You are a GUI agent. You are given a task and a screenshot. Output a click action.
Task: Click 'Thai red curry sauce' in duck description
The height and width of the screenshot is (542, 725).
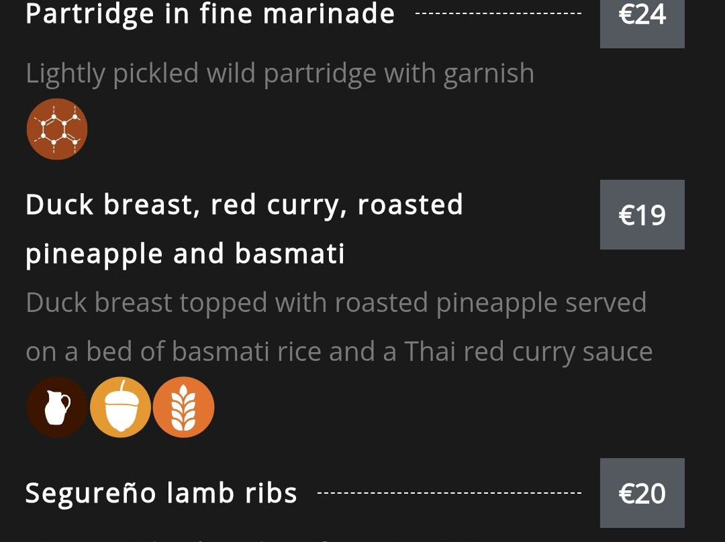[528, 352]
